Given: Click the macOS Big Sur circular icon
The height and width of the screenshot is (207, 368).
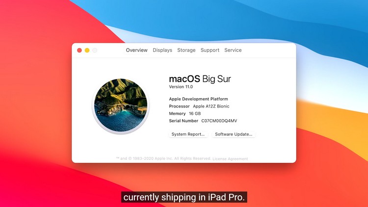Looking at the screenshot, I should [x=121, y=105].
